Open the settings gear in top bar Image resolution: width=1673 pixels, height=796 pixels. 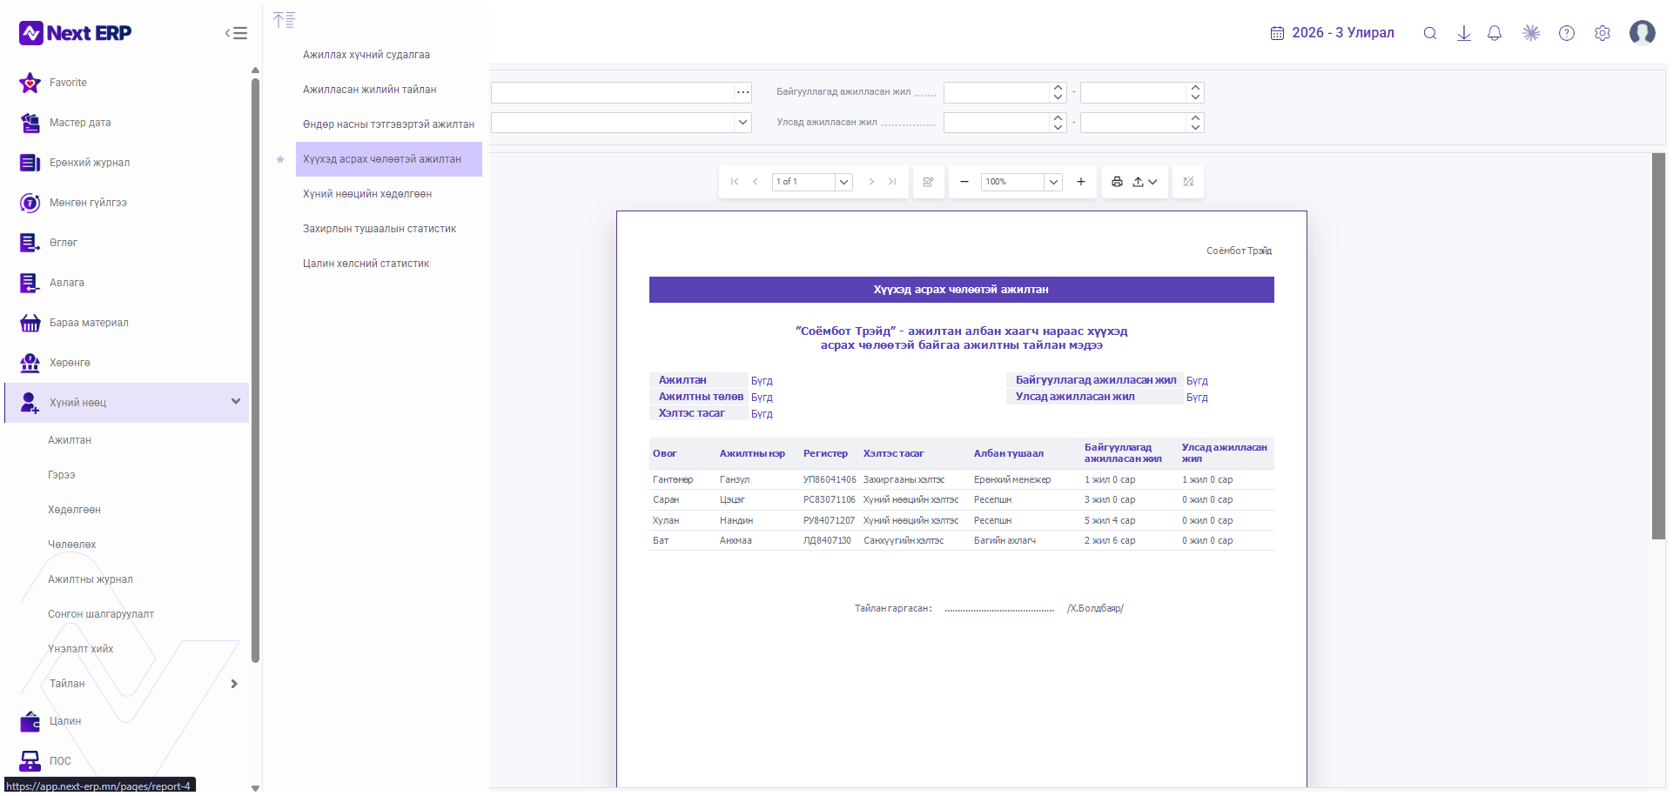1602,33
